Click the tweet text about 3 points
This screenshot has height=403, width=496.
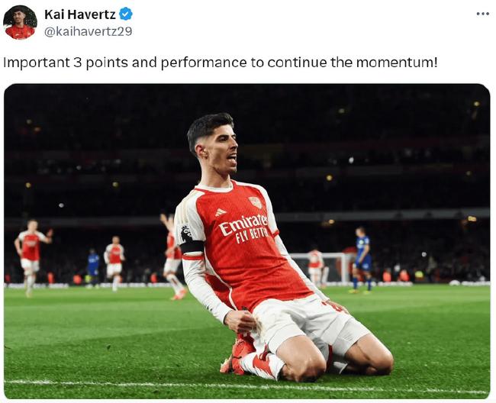[220, 62]
